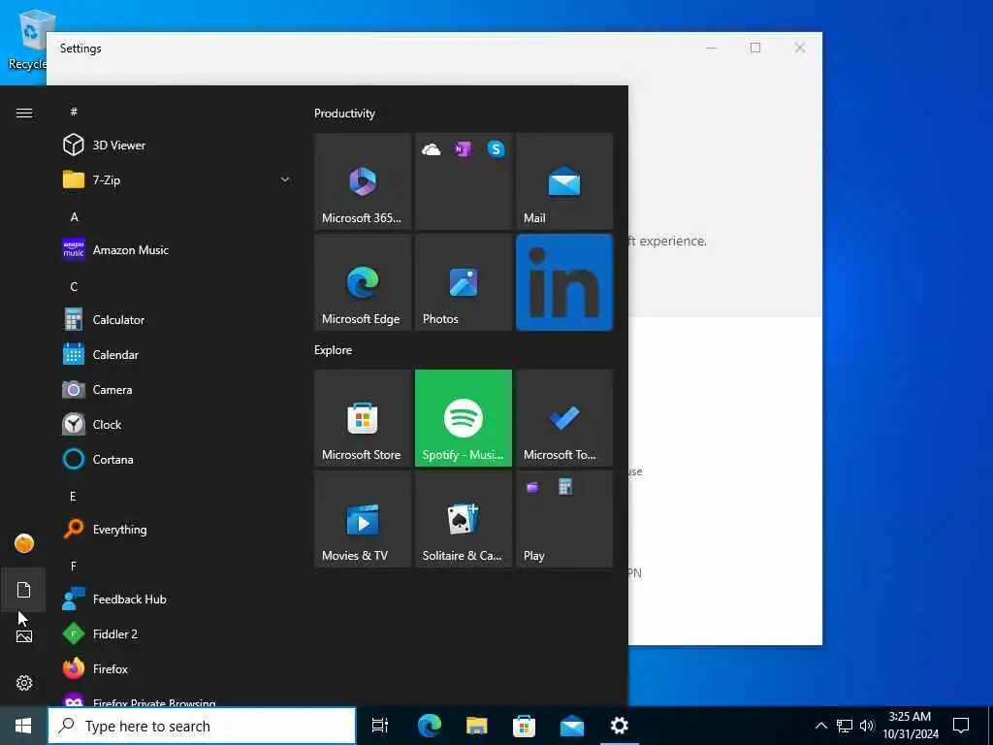This screenshot has width=993, height=745.
Task: Click the taskbar search box
Action: click(x=202, y=726)
